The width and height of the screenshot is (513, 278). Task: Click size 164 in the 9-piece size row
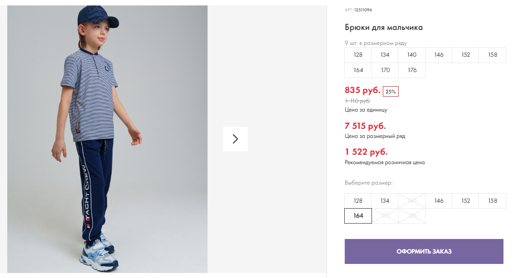(x=358, y=70)
